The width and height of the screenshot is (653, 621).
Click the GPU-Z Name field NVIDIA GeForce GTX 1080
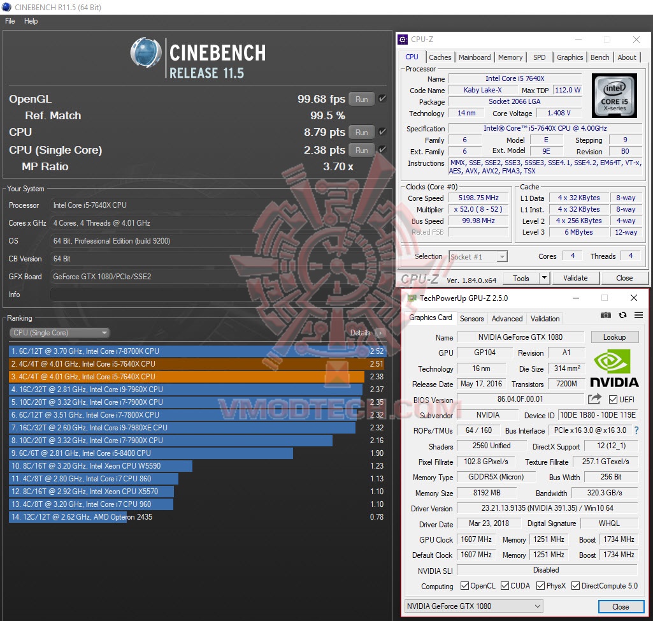[520, 337]
